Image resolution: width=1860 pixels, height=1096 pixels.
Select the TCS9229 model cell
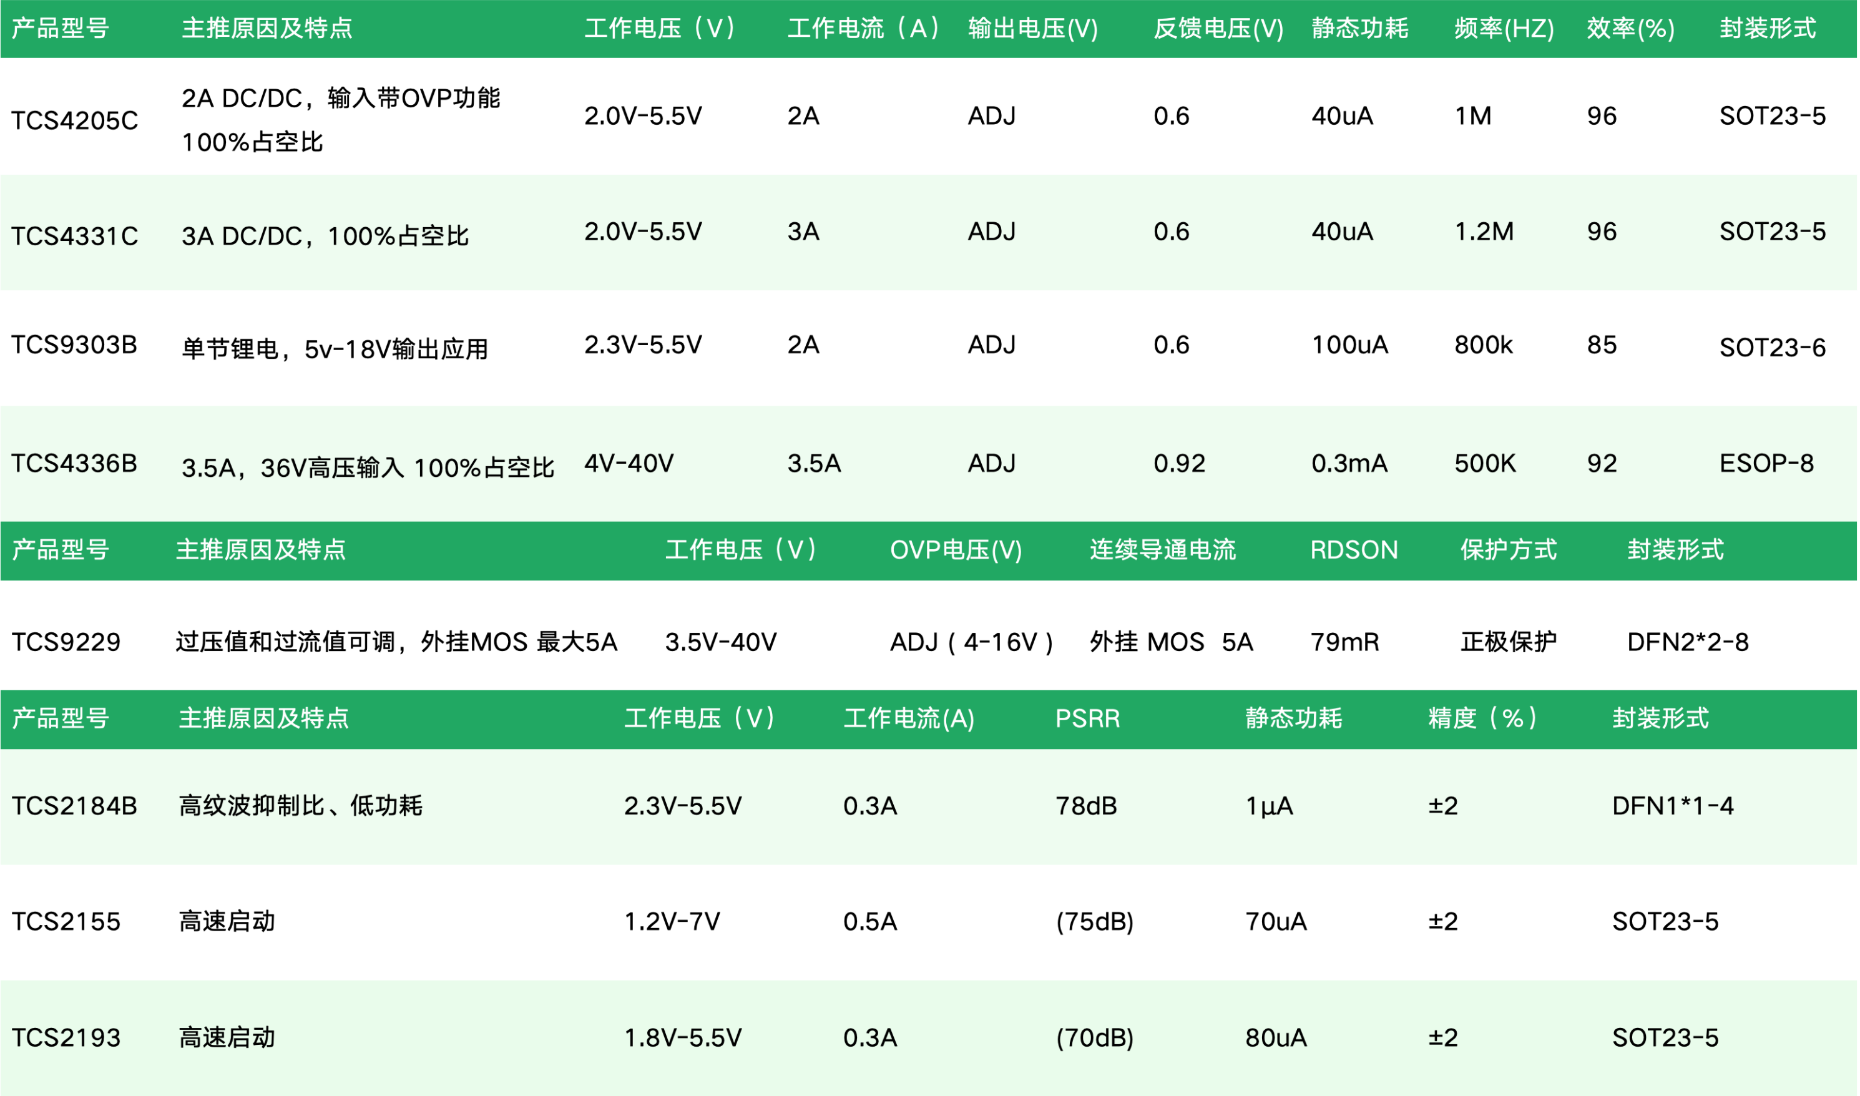click(66, 642)
